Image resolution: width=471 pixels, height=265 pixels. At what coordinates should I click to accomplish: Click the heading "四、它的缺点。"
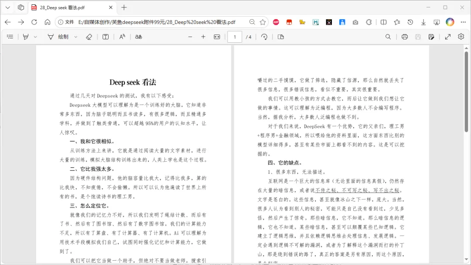(x=285, y=163)
